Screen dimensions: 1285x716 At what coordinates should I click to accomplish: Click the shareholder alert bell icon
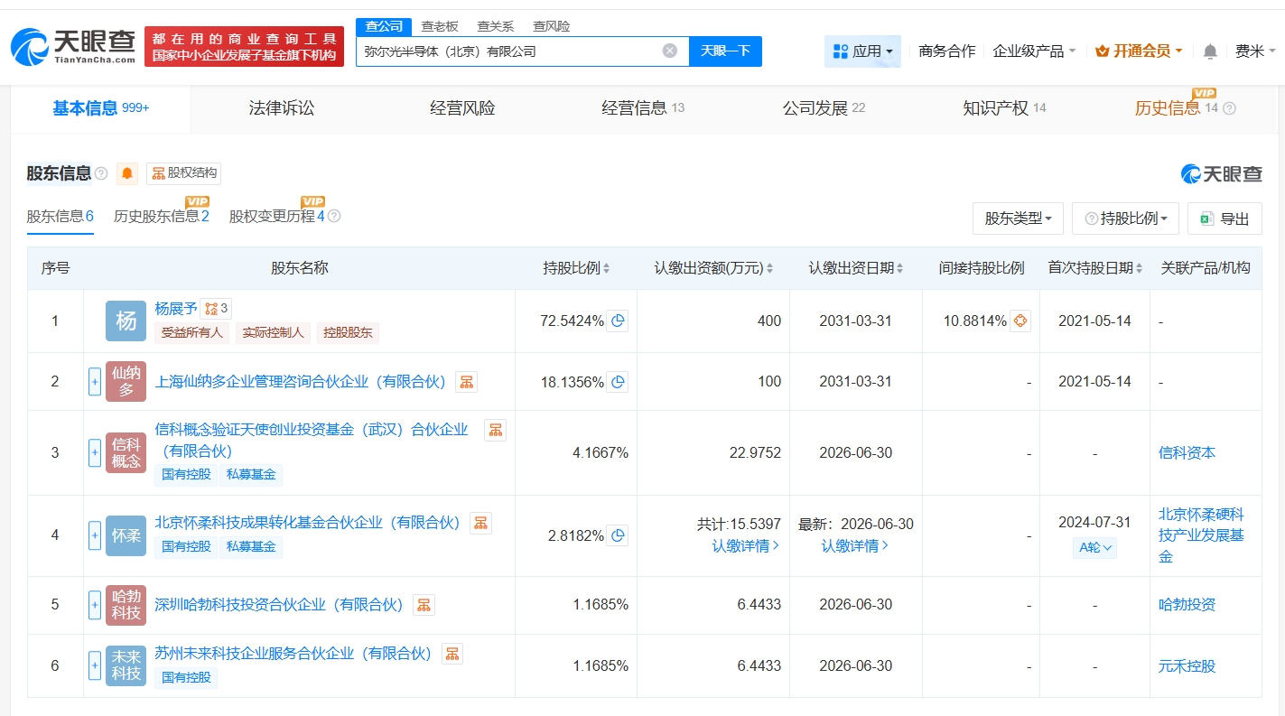click(x=127, y=173)
